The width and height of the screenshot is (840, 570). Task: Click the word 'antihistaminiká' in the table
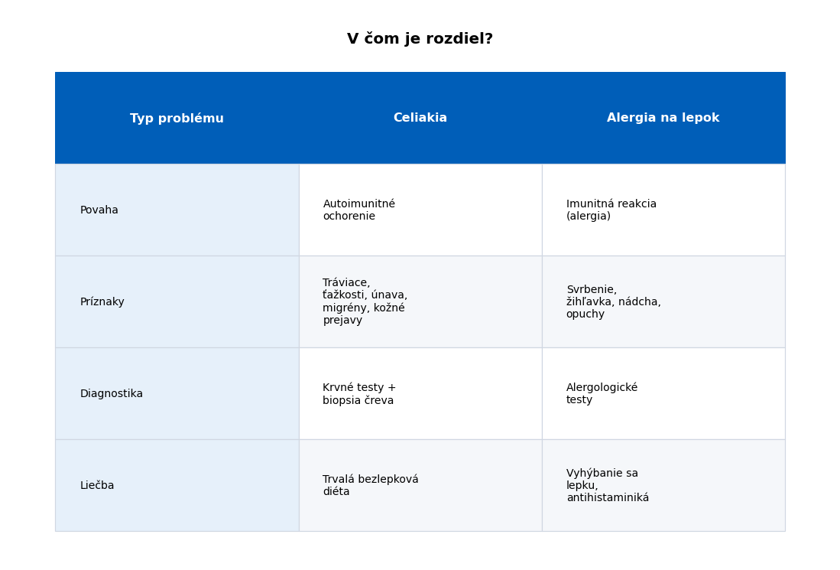608,498
